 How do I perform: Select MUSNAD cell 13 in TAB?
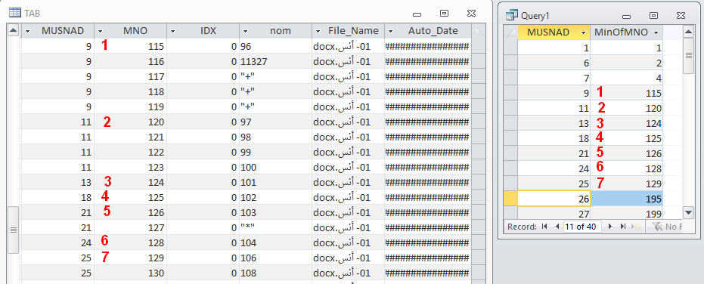[58, 182]
